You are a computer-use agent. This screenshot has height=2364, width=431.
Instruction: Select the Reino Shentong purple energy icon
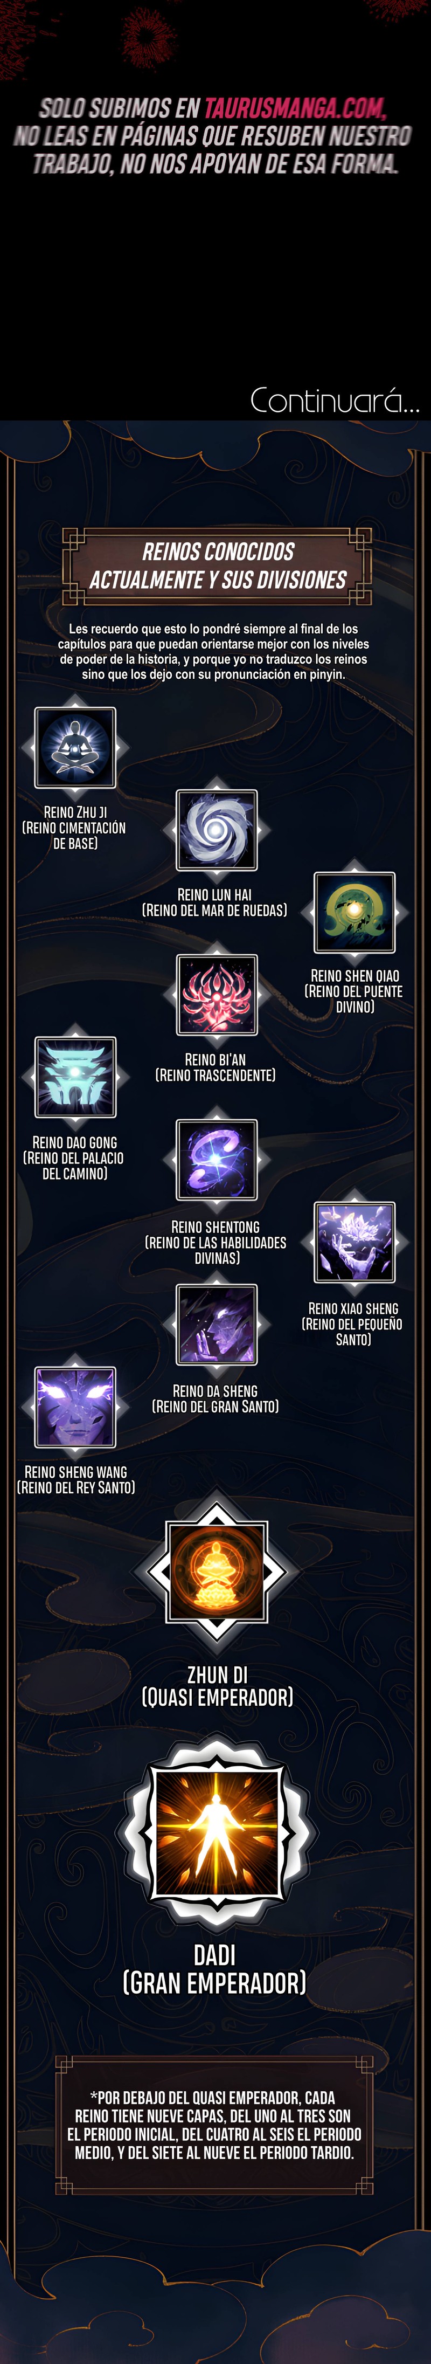pyautogui.click(x=217, y=1159)
